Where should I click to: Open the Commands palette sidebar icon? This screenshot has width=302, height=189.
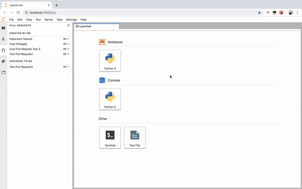(4, 61)
